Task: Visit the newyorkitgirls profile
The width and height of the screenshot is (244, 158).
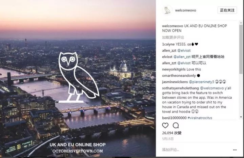Action: 174,70
